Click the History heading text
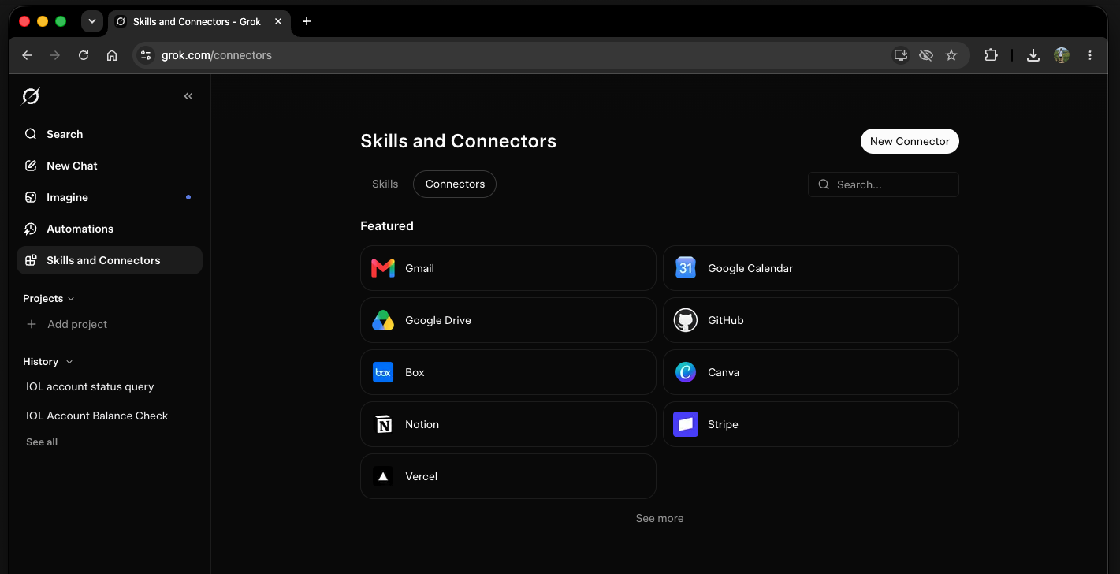The image size is (1120, 574). [x=40, y=362]
